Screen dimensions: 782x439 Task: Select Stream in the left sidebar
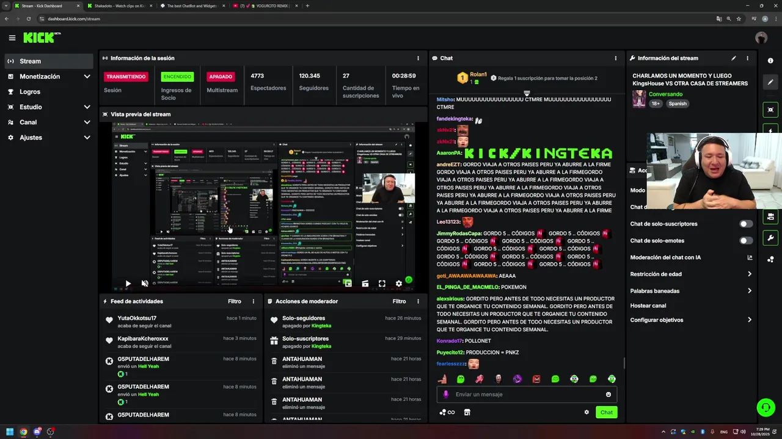49,61
